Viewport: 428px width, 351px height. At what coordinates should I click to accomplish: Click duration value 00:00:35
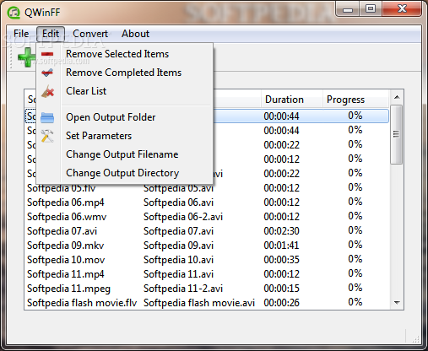[x=282, y=260]
